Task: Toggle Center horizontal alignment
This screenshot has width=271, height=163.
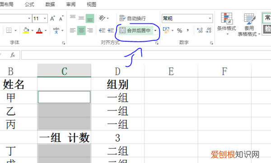Action: (81, 30)
